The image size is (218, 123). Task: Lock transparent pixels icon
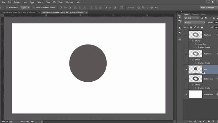191,27
